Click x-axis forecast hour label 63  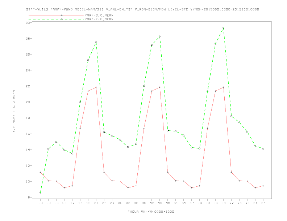(208, 203)
